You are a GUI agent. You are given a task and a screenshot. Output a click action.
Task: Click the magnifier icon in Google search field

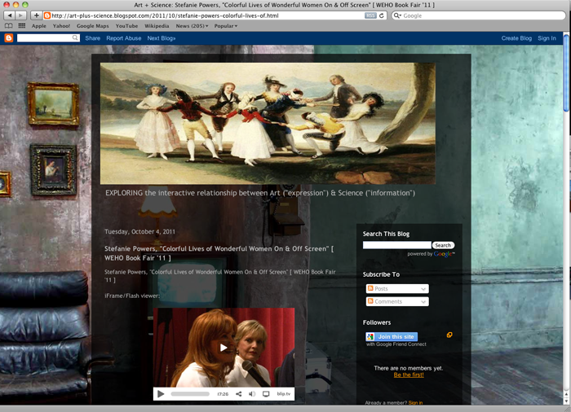[x=397, y=15]
